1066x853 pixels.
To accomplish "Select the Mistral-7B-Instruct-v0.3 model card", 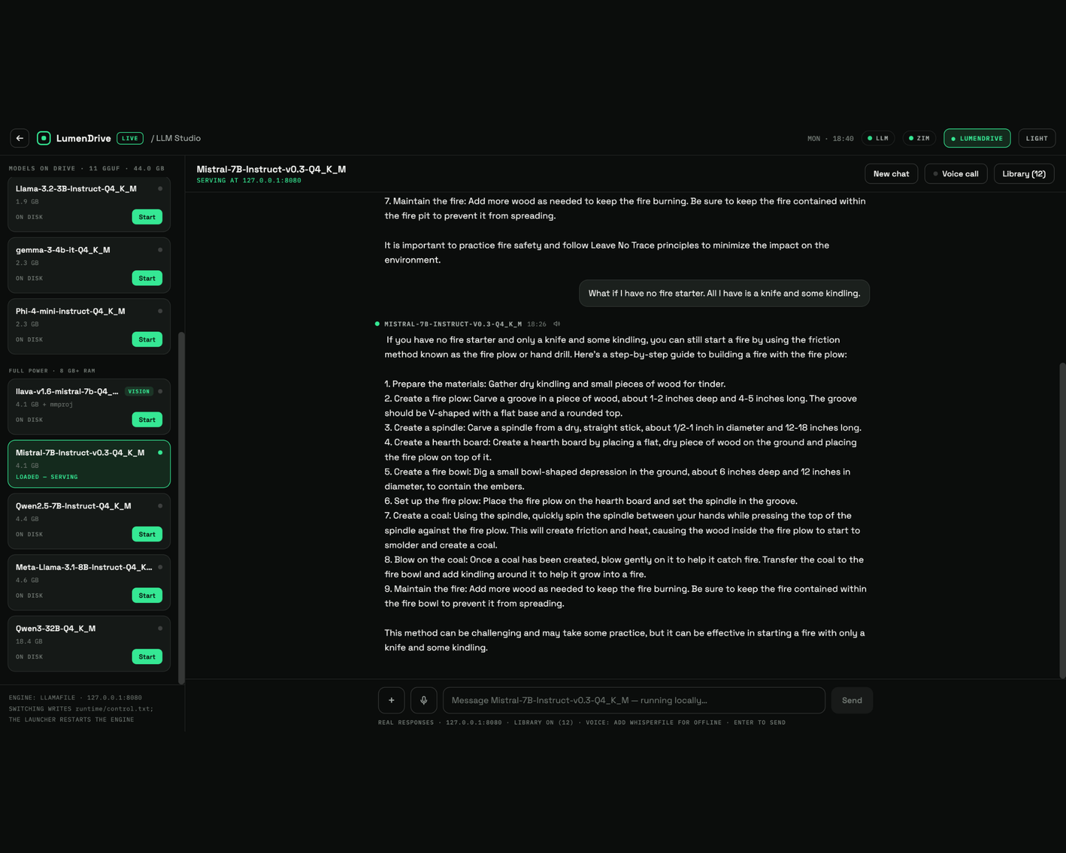I will point(89,464).
